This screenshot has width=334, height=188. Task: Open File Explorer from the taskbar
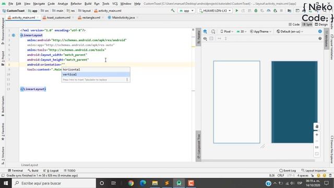pyautogui.click(x=155, y=183)
